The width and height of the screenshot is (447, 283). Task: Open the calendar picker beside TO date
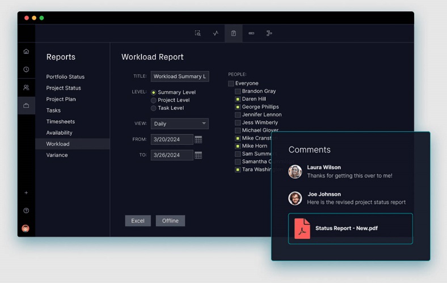click(199, 155)
